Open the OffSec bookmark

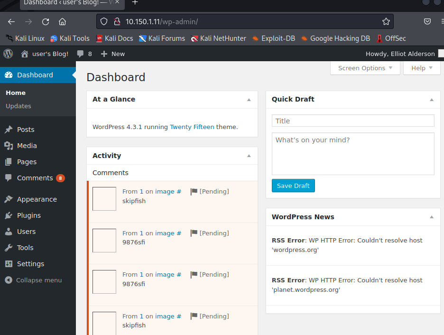[x=391, y=38]
